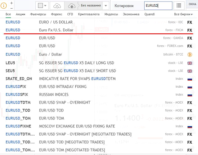Click FX icon on forex - IDC row
Viewport: 198px width, 155px height.
pos(190,22)
